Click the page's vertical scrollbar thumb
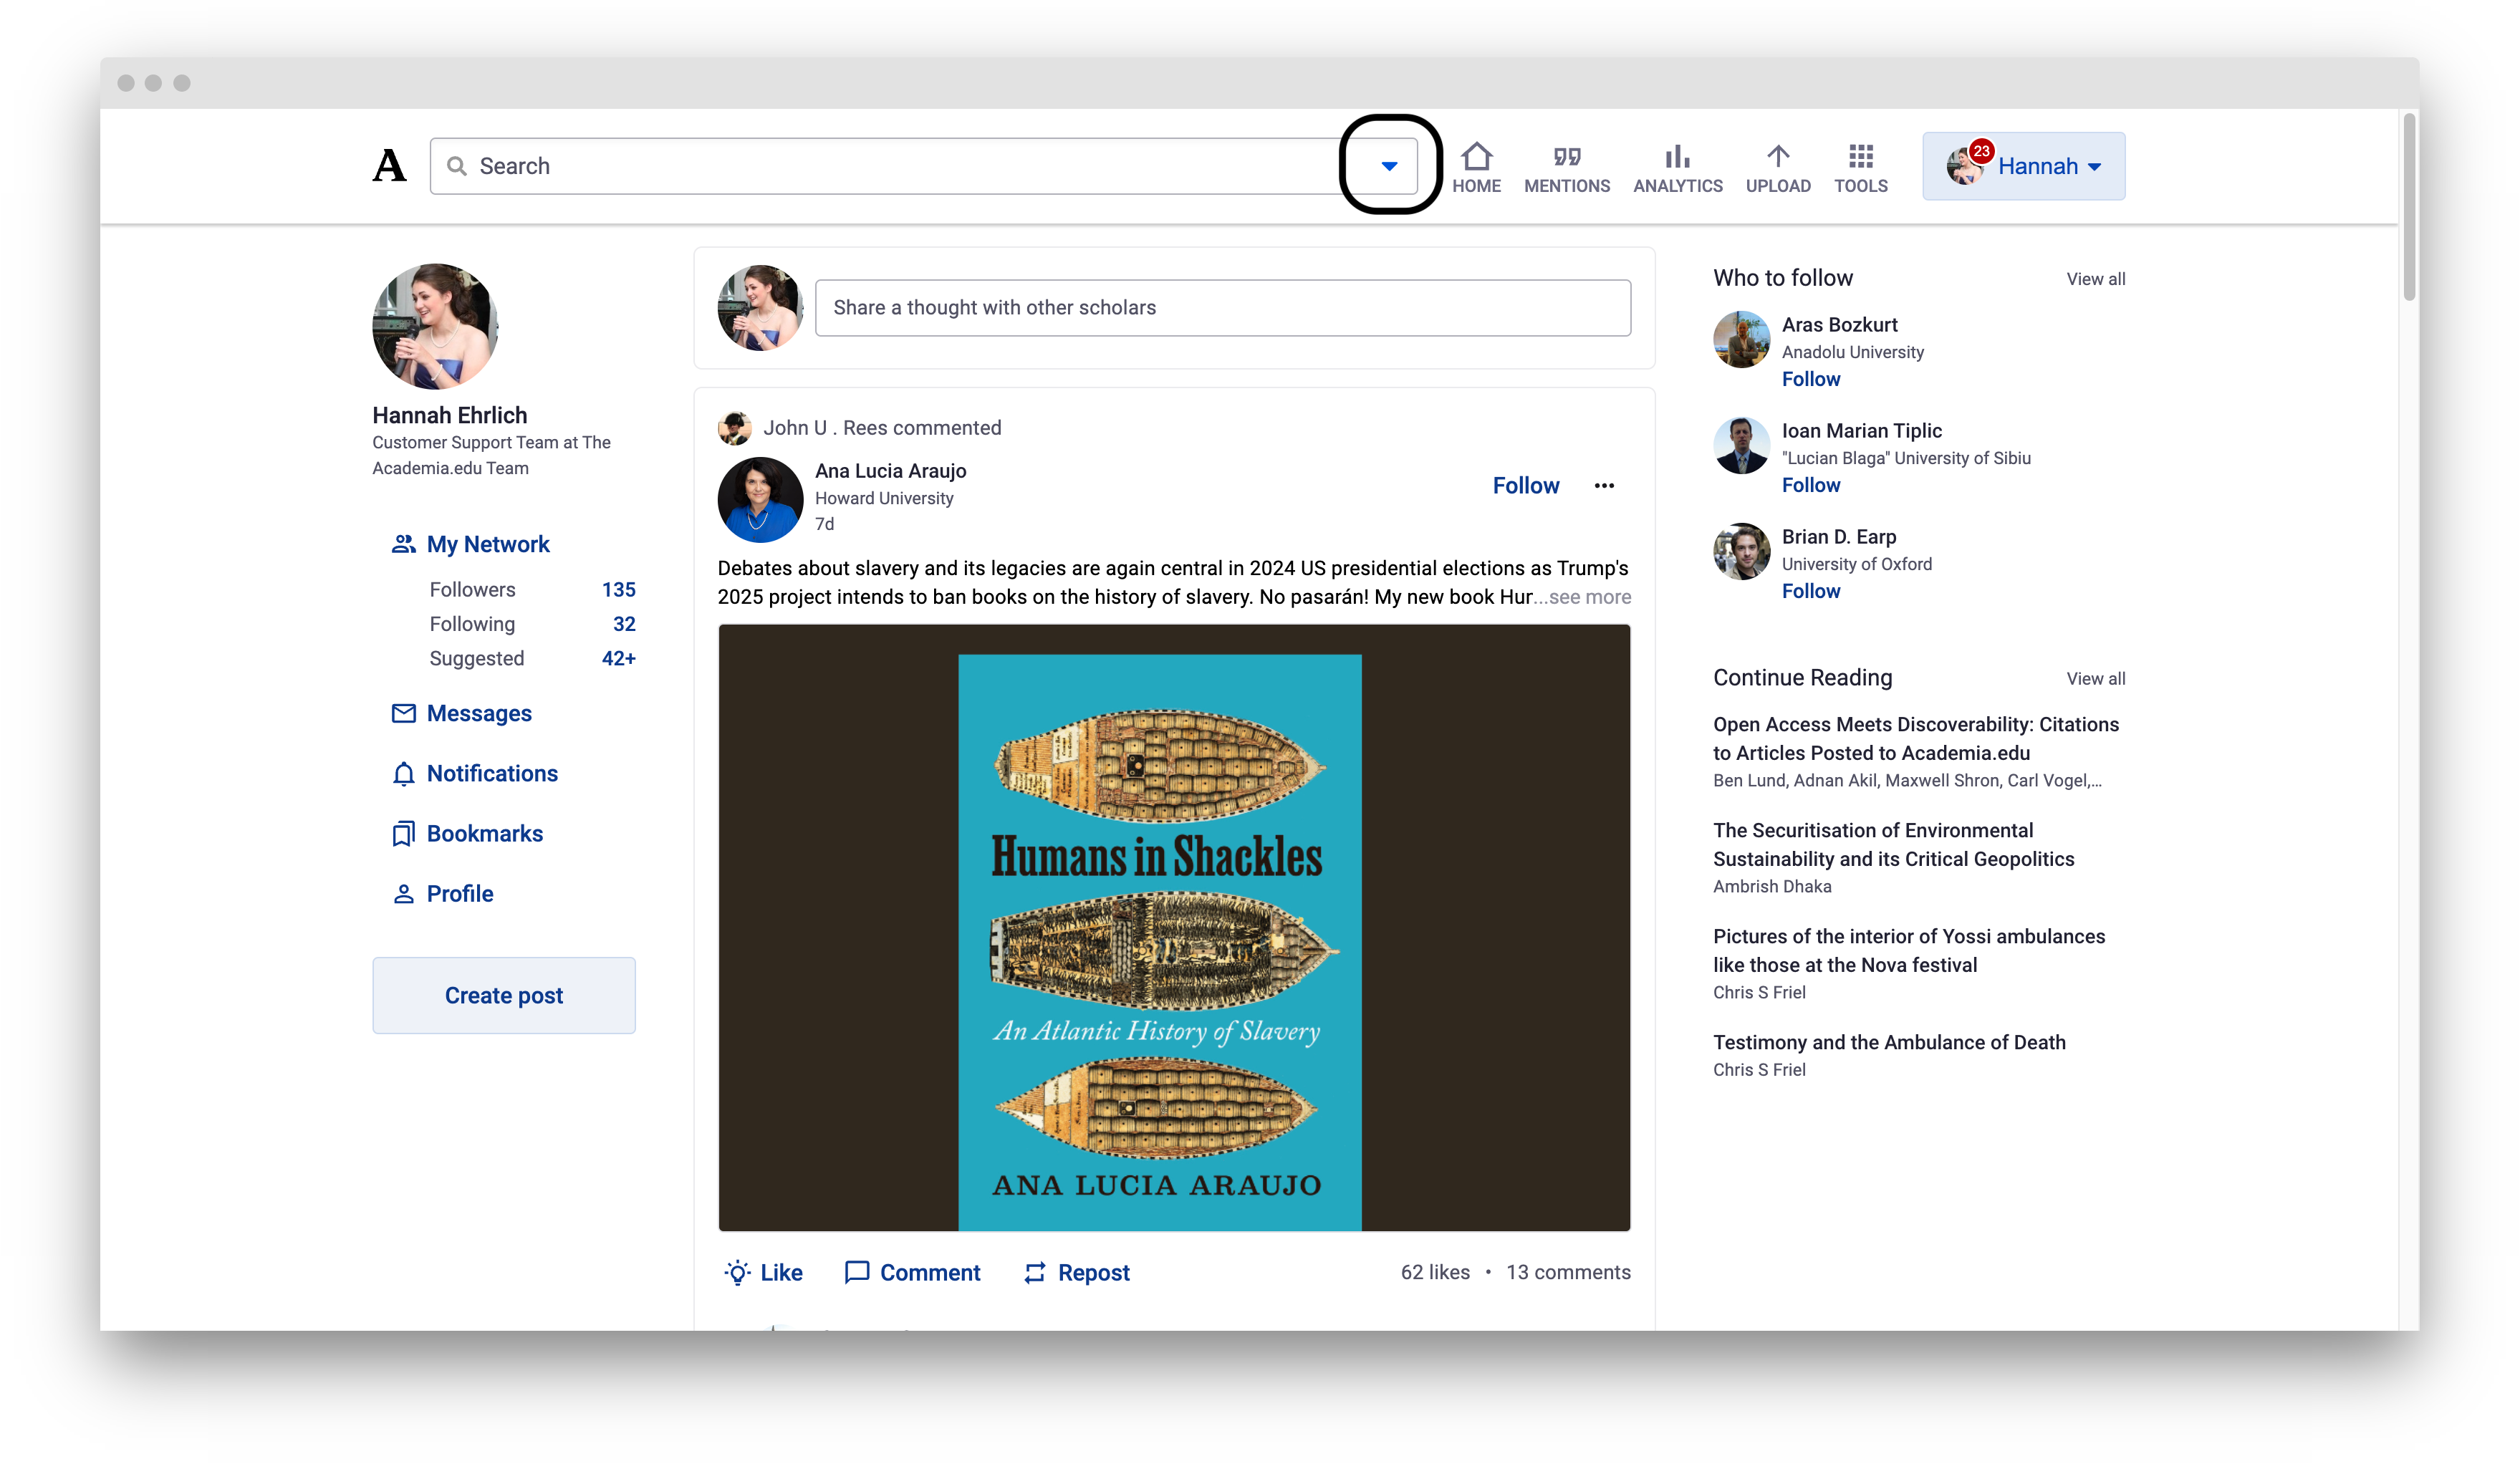The image size is (2520, 1474). (2409, 207)
